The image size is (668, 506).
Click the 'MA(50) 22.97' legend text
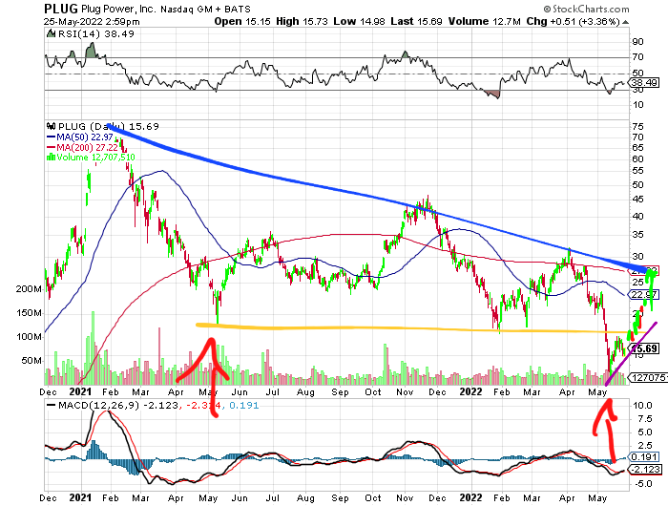pyautogui.click(x=85, y=137)
